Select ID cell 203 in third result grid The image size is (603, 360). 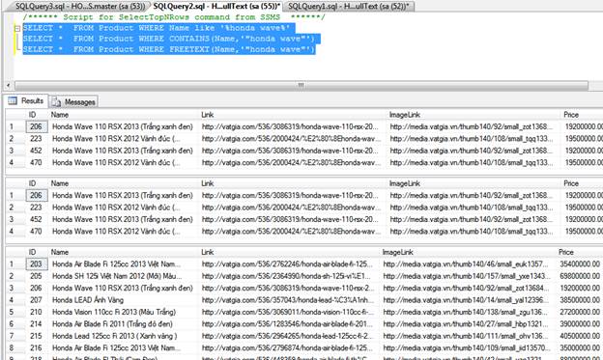(37, 263)
